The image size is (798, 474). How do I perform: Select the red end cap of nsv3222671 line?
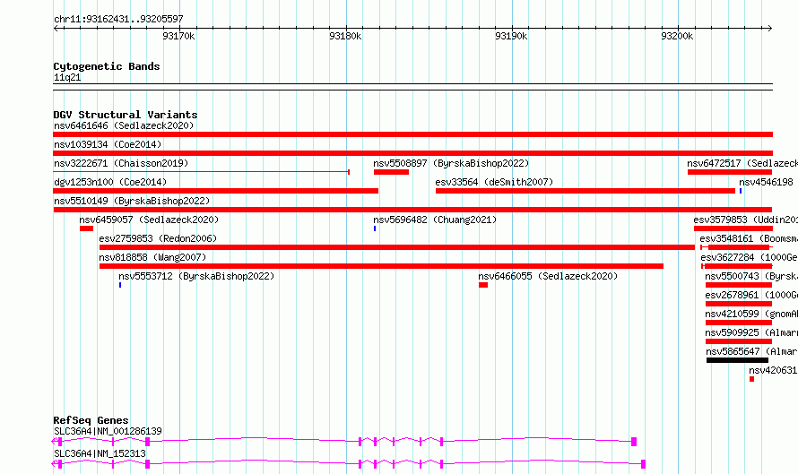[x=349, y=172]
